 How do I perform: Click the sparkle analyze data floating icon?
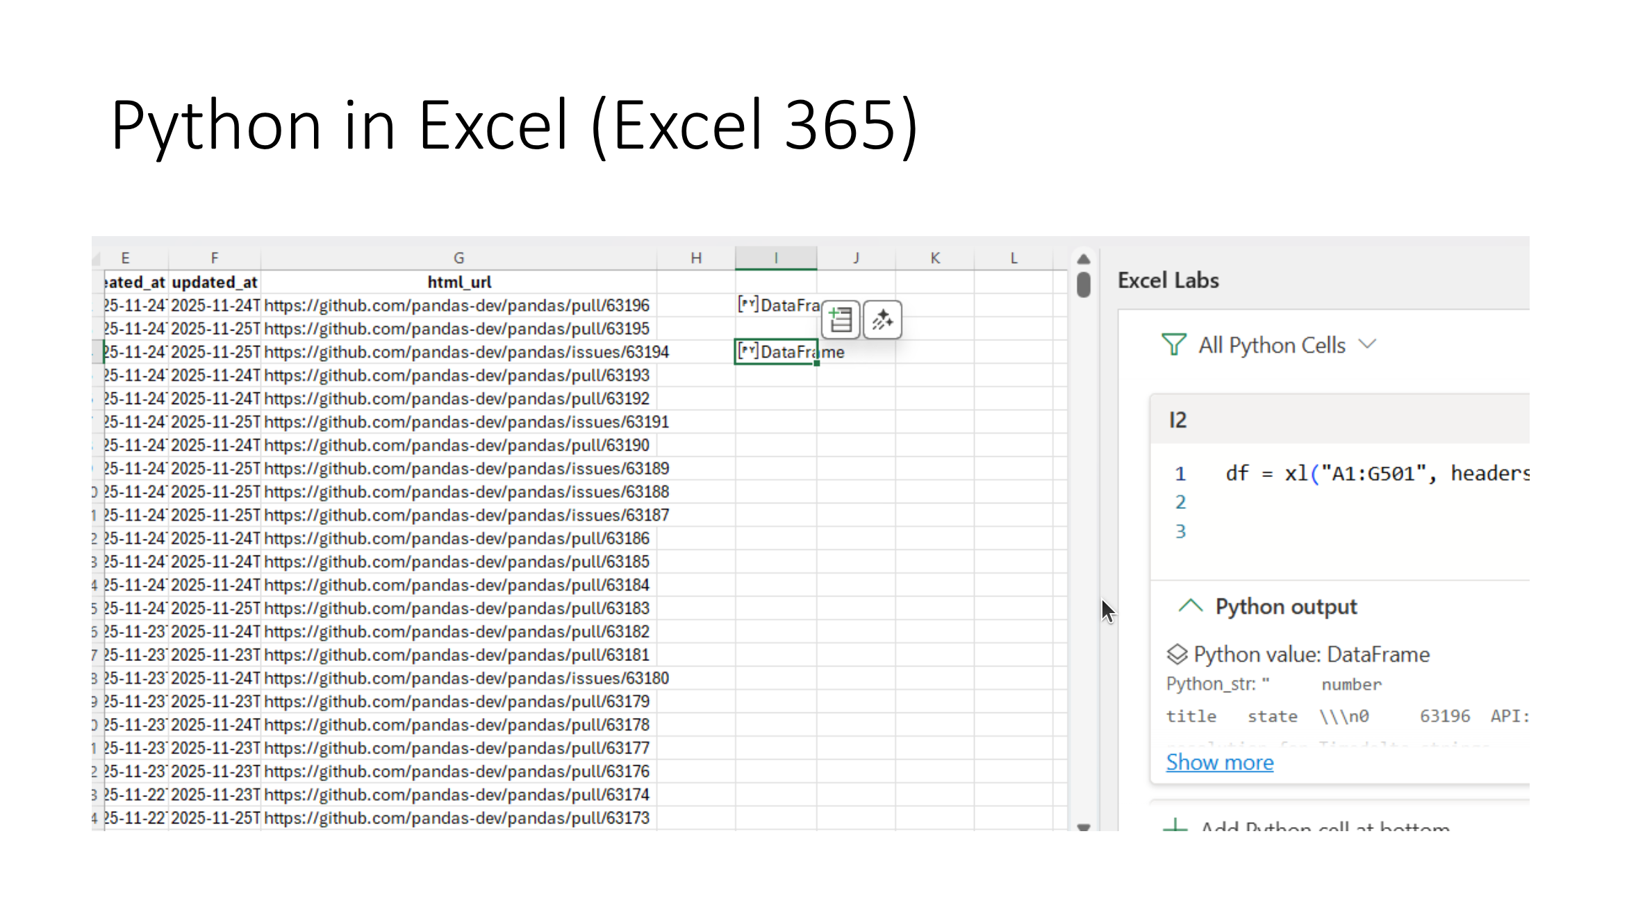[882, 320]
